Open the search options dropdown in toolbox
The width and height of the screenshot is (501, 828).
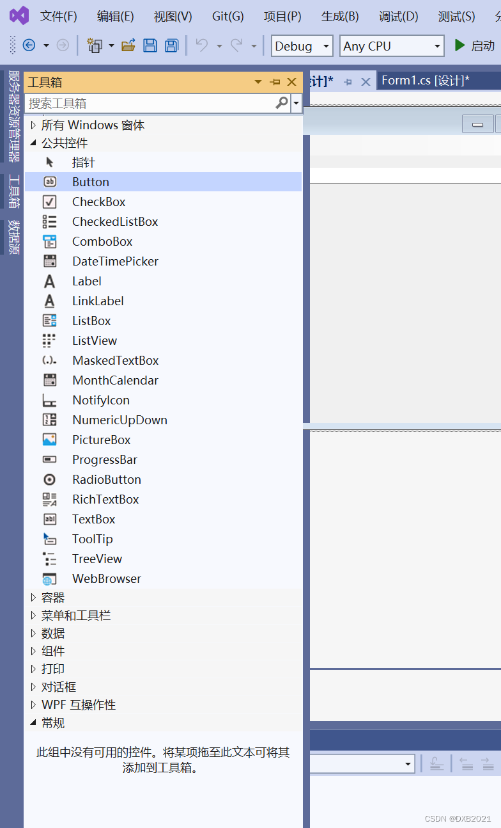296,103
